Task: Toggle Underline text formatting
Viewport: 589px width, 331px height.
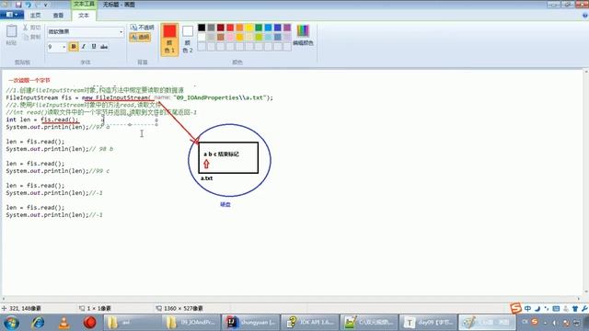Action: pyautogui.click(x=94, y=47)
